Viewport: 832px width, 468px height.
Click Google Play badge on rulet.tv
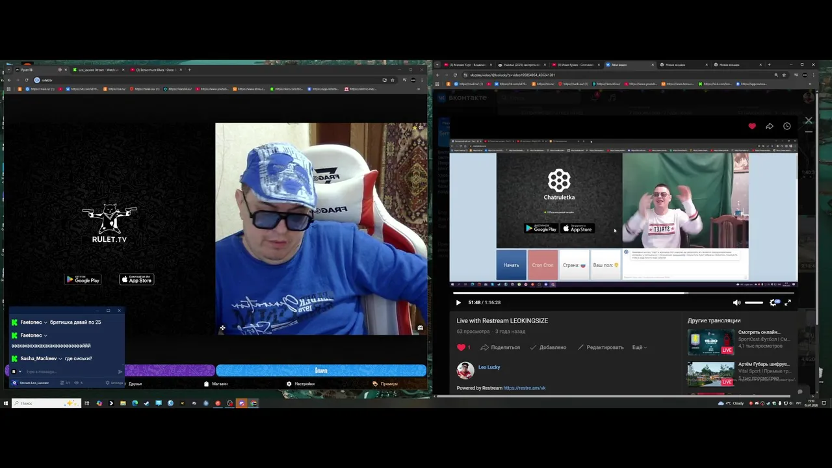pos(83,279)
